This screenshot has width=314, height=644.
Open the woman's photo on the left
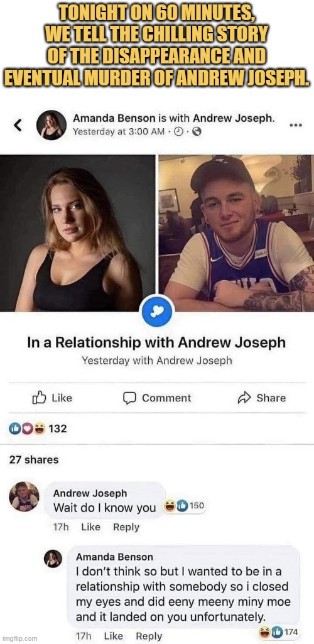(x=78, y=233)
